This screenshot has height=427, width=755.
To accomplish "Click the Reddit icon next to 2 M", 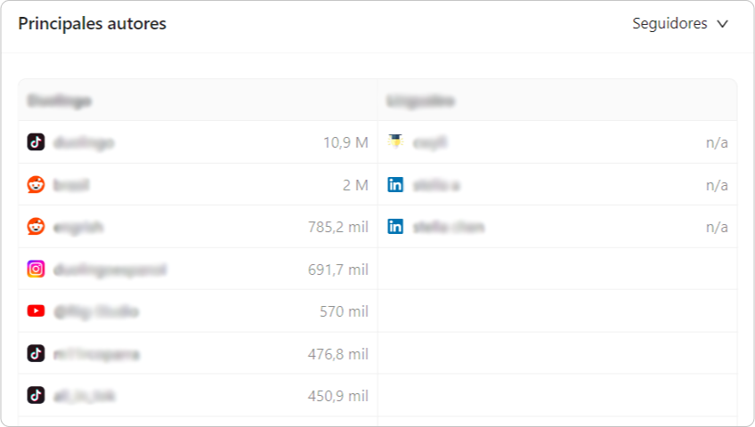I will tap(36, 185).
